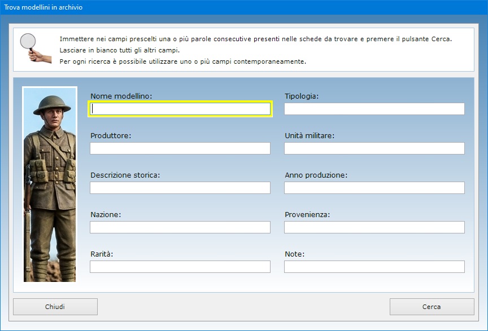
Task: Select the Produttore input box
Action: (x=180, y=148)
